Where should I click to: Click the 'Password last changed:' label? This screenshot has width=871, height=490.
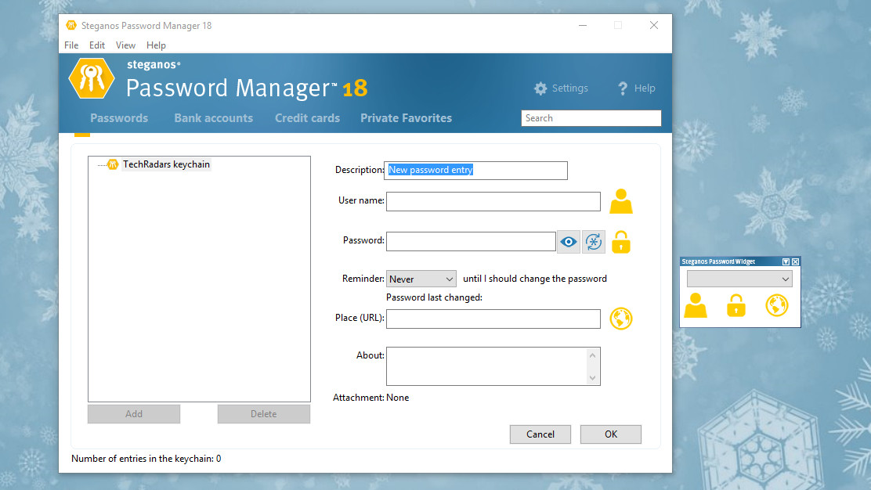[x=435, y=297]
